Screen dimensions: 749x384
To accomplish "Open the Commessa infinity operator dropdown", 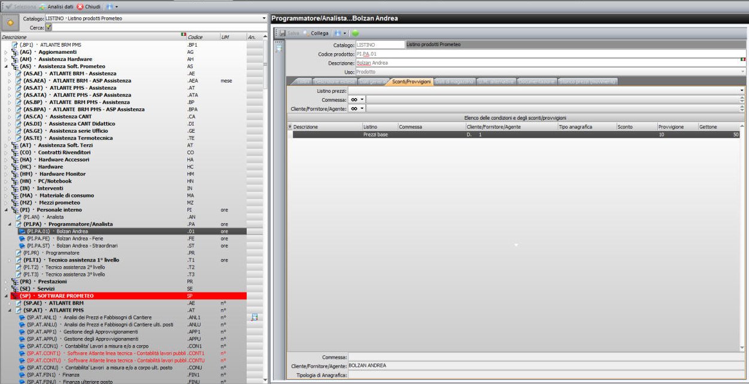I will tap(357, 99).
